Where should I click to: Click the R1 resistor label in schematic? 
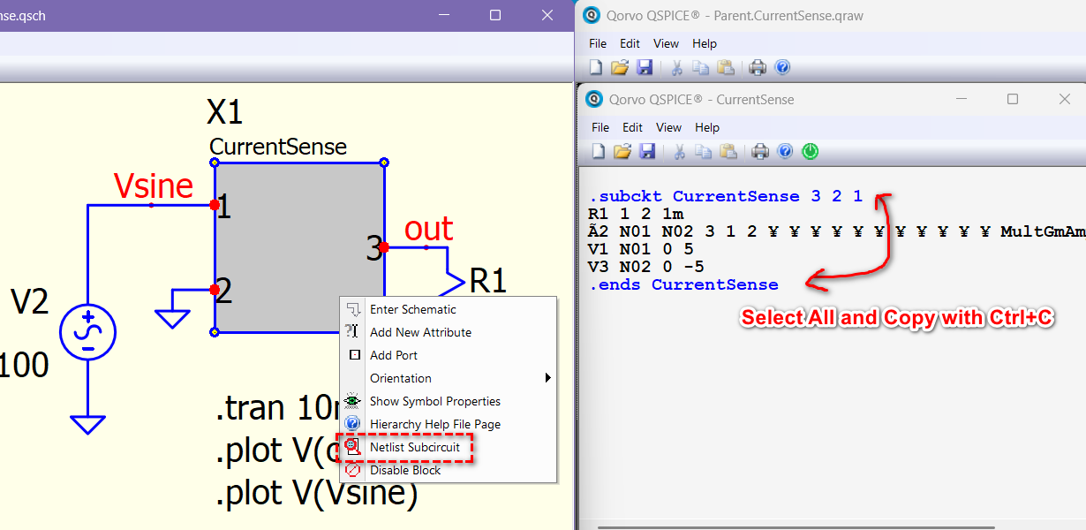pos(488,281)
